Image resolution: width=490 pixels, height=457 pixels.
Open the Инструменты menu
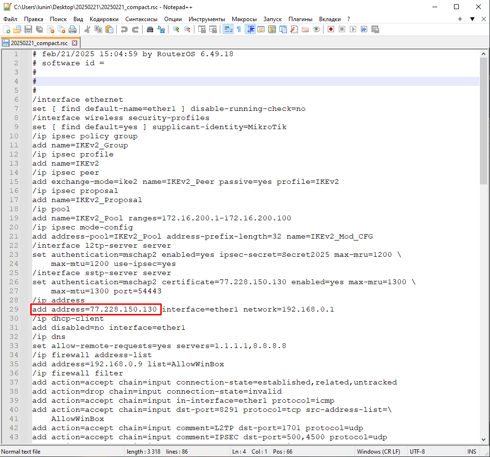(206, 19)
